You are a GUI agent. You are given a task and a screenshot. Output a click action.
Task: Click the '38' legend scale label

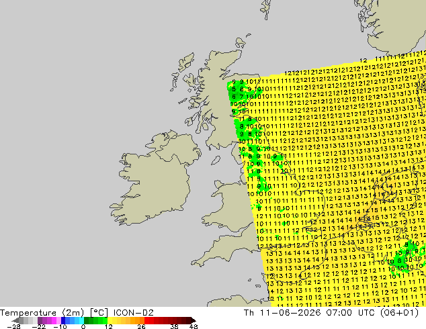click(175, 326)
